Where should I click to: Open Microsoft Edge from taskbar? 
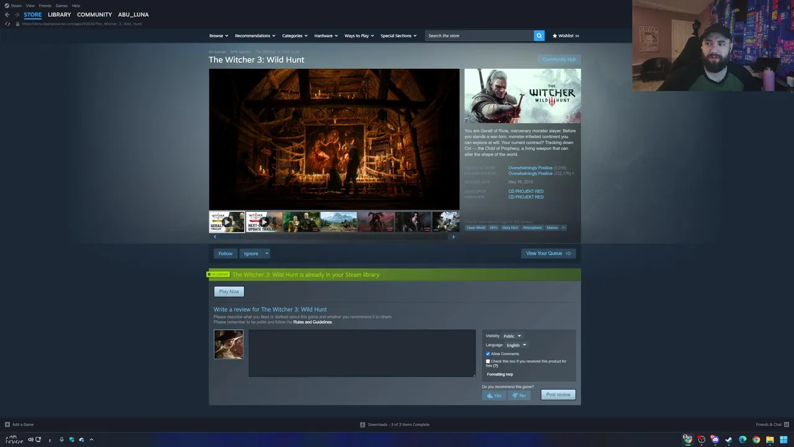[743, 440]
